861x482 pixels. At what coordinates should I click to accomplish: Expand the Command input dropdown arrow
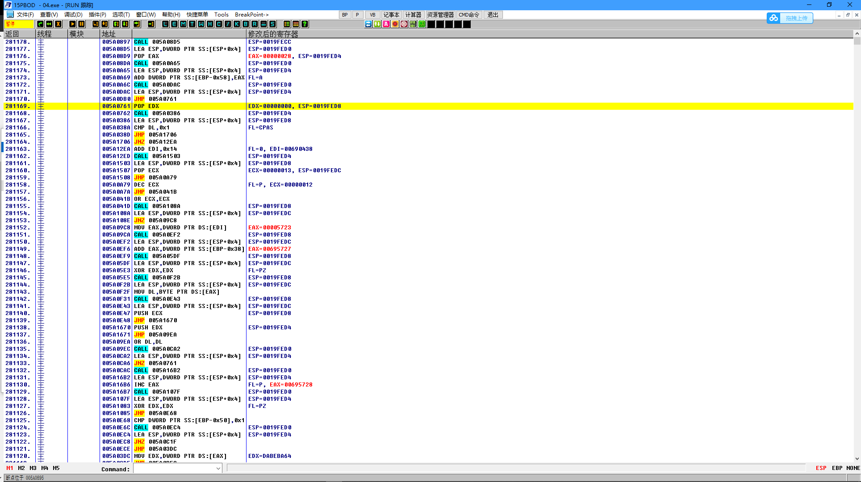(218, 468)
